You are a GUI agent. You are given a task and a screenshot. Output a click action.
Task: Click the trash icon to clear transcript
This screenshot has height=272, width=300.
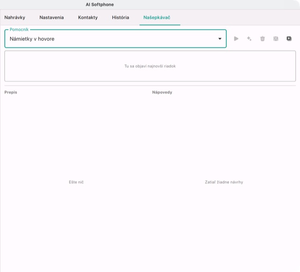coord(262,39)
